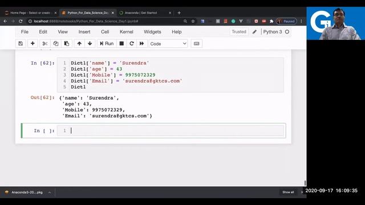
Task: Open the cell type Code dropdown
Action: point(168,44)
